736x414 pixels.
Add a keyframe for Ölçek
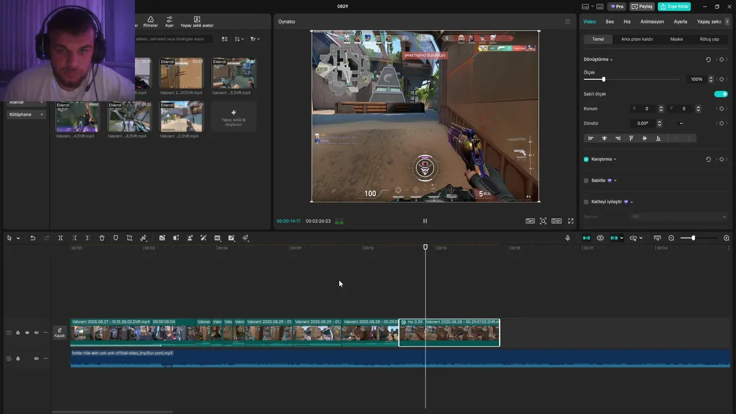[x=722, y=79]
